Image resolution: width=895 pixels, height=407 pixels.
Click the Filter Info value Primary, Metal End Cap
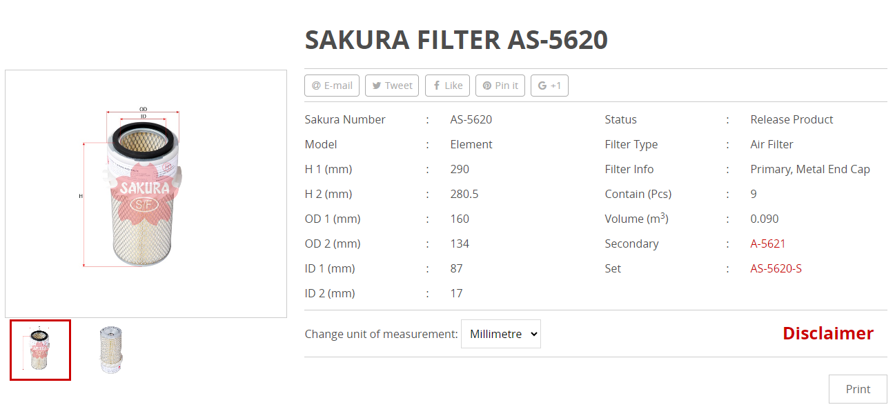pyautogui.click(x=810, y=169)
